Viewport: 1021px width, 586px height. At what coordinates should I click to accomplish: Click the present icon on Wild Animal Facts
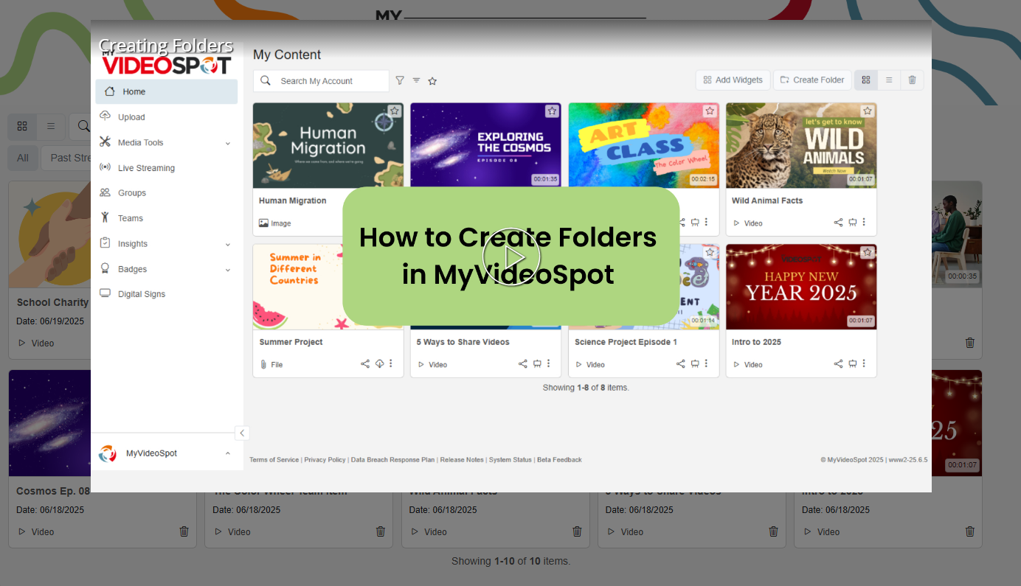click(x=852, y=223)
